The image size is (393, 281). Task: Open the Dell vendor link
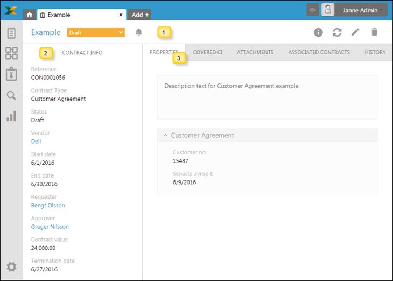36,141
